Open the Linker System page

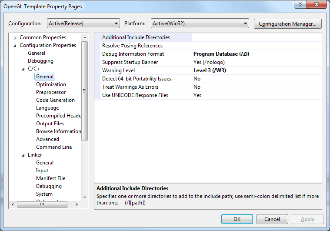click(x=44, y=194)
